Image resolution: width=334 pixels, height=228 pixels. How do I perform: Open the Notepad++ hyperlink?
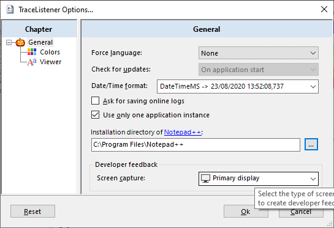tap(183, 132)
